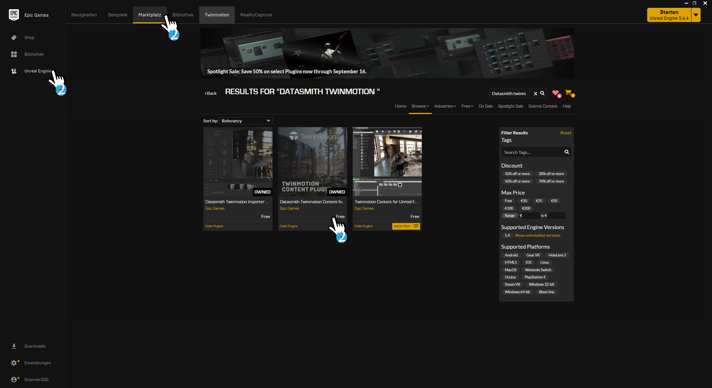Open the Submit Content link
The height and width of the screenshot is (388, 712).
pyautogui.click(x=543, y=106)
